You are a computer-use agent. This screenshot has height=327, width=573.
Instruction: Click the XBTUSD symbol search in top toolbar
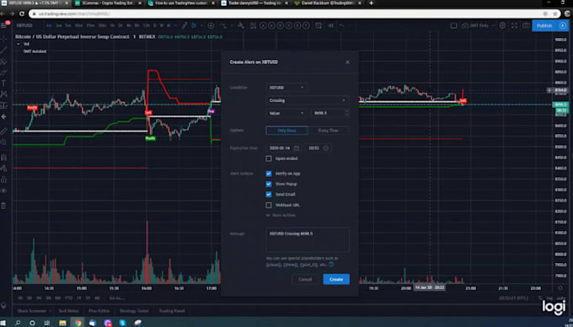[x=24, y=25]
